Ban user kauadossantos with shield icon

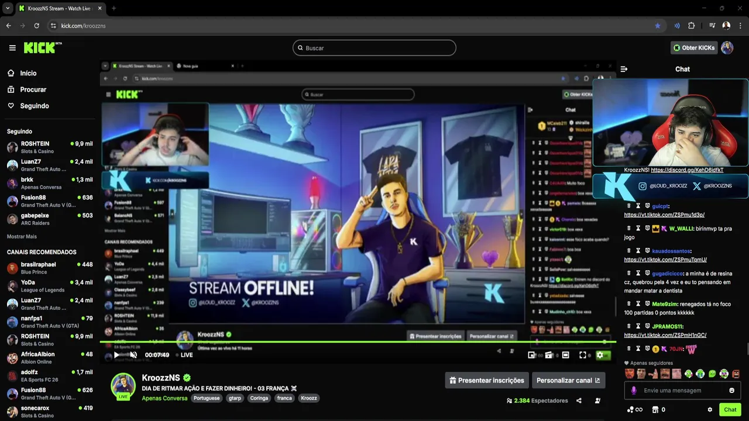click(x=647, y=251)
